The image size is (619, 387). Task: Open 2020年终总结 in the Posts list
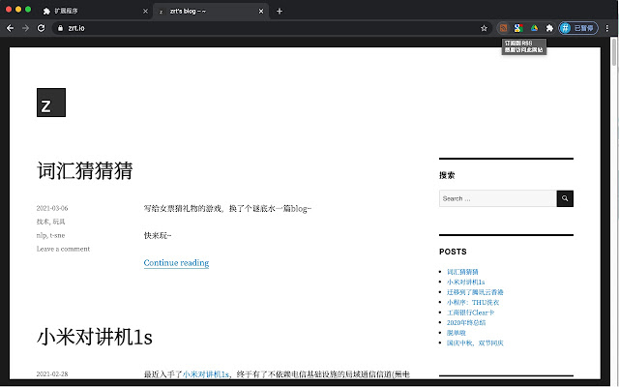coord(466,322)
